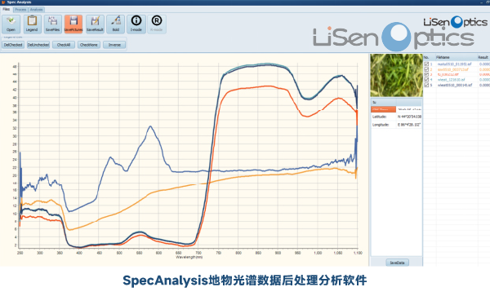Switch to the Files tab
This screenshot has height=296, width=490.
point(7,9)
